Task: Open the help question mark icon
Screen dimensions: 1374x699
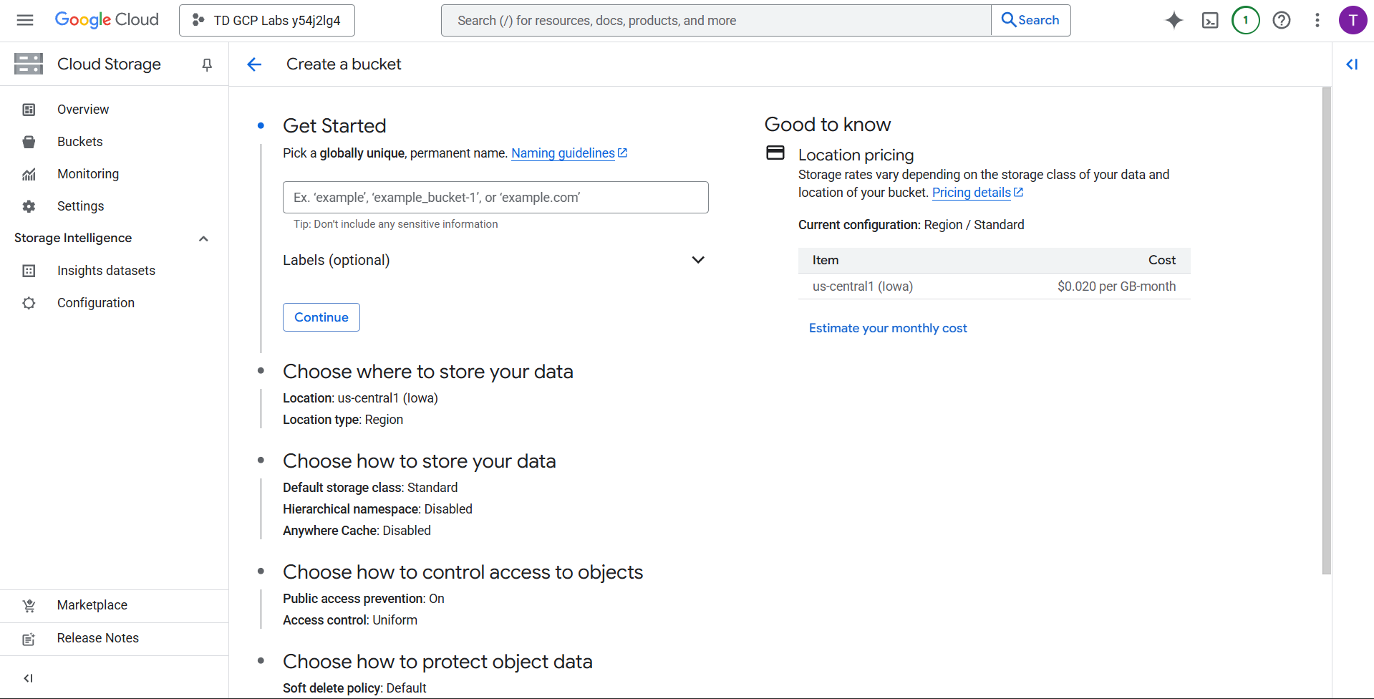Action: click(1281, 20)
